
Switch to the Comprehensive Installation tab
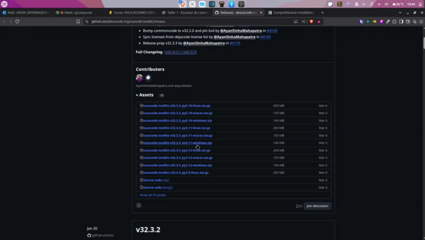tap(291, 12)
